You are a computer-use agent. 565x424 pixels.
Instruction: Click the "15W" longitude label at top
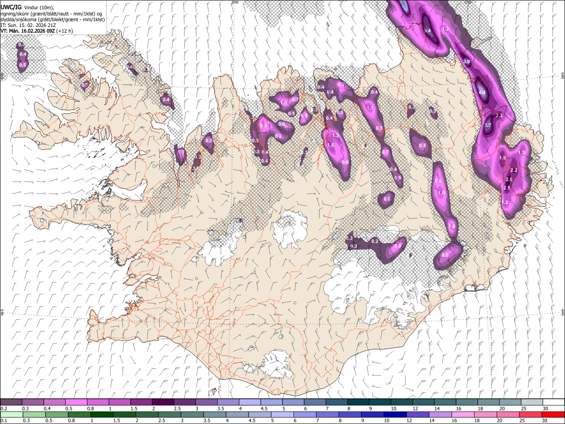(467, 2)
